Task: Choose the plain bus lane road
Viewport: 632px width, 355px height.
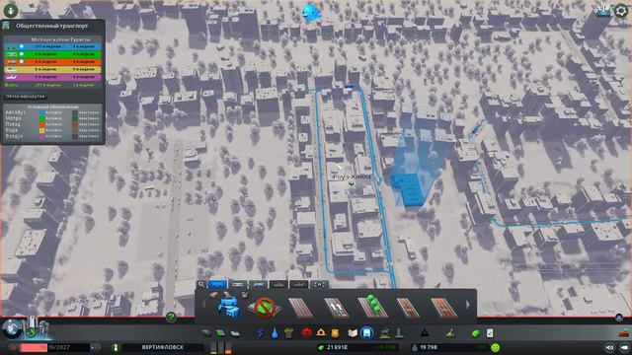Action: pyautogui.click(x=300, y=308)
